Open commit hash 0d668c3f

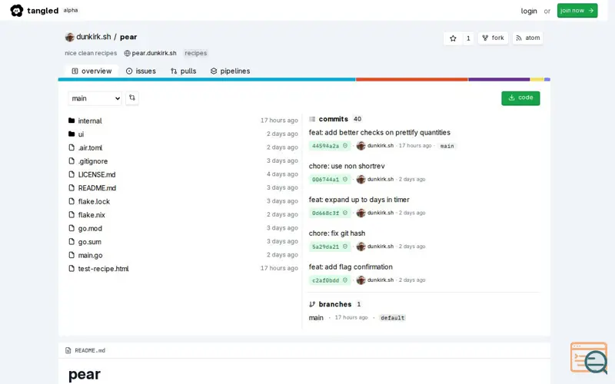[325, 214]
